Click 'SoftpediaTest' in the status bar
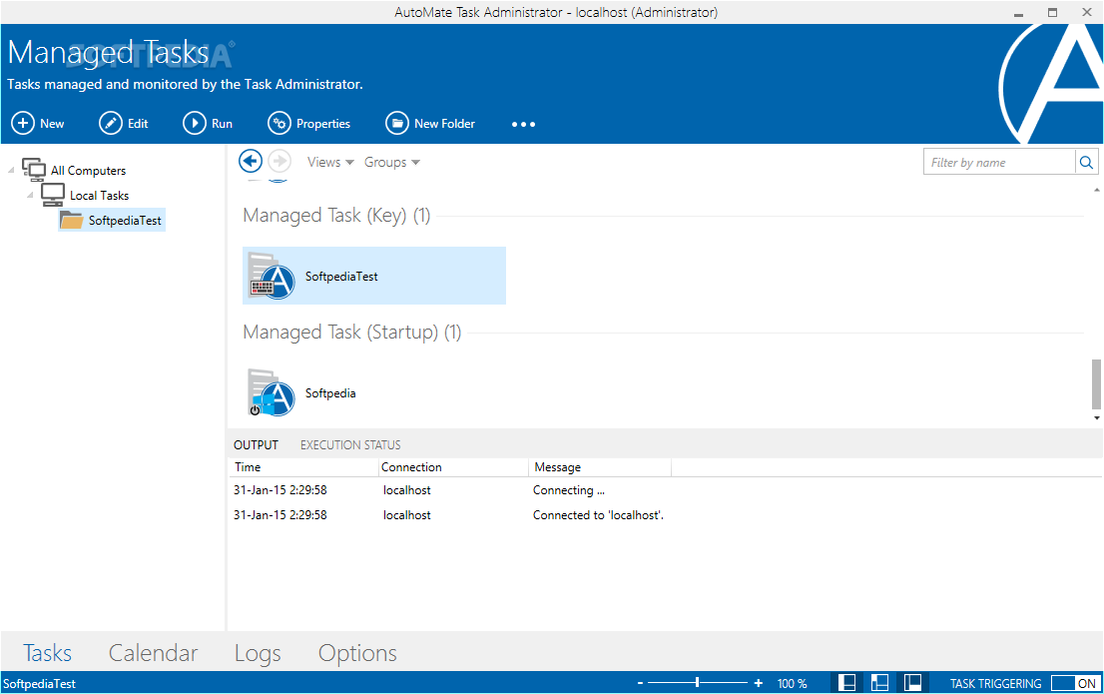This screenshot has width=1104, height=694. 40,683
